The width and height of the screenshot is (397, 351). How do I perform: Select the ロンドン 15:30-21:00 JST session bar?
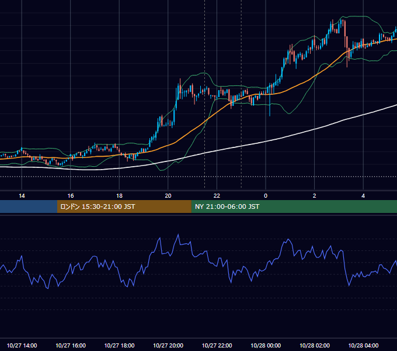[124, 207]
